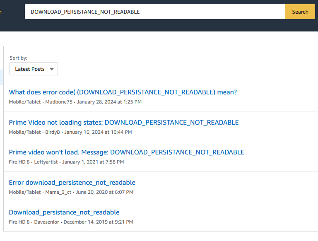Select Mobile/Tablet category under BirdyB's post

[25, 132]
